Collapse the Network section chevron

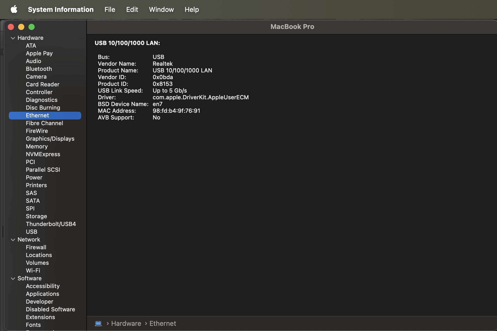[13, 240]
